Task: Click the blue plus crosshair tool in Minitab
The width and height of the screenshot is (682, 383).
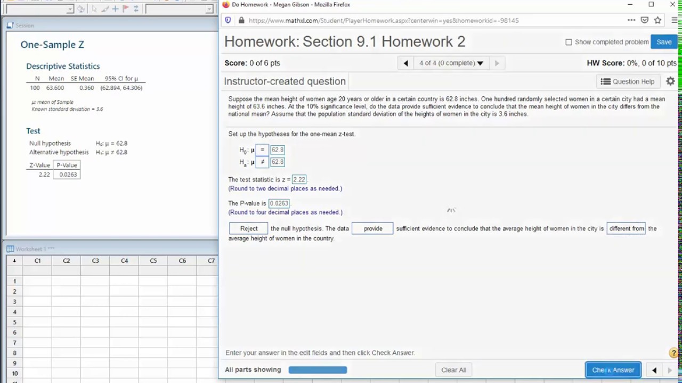Action: point(115,9)
